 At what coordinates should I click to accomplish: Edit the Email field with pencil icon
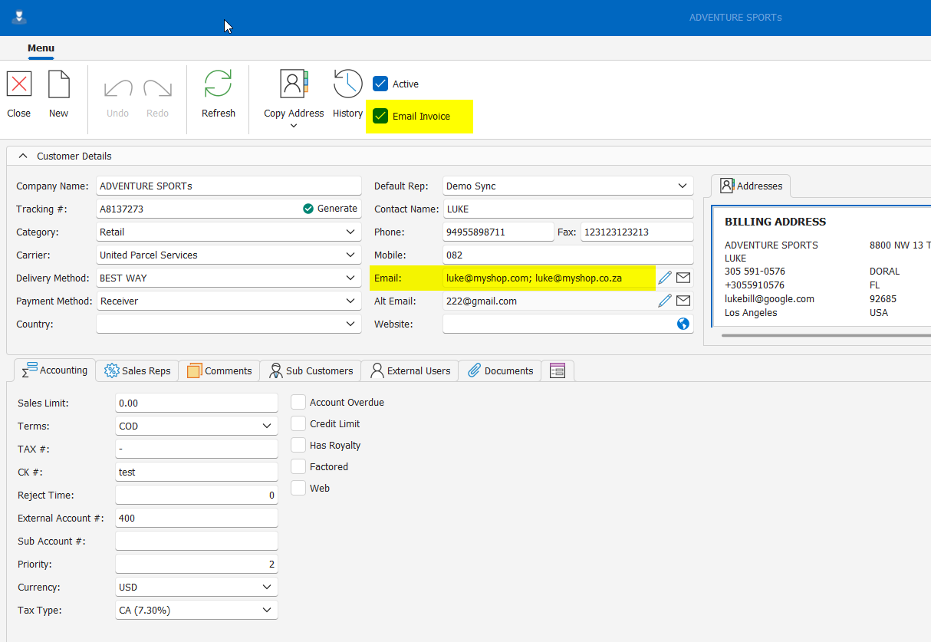pos(665,278)
